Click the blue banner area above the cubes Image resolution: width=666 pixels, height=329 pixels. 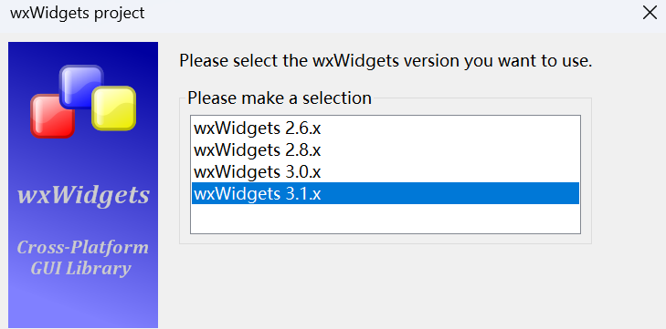click(83, 53)
